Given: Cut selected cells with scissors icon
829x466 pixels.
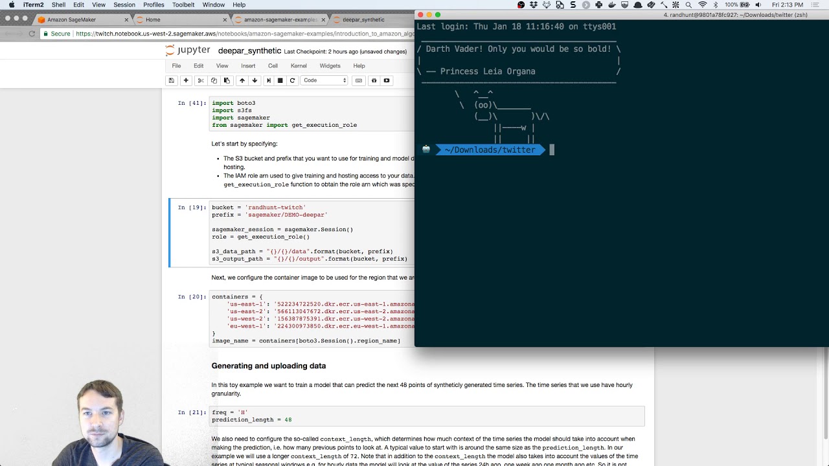Looking at the screenshot, I should [x=201, y=80].
